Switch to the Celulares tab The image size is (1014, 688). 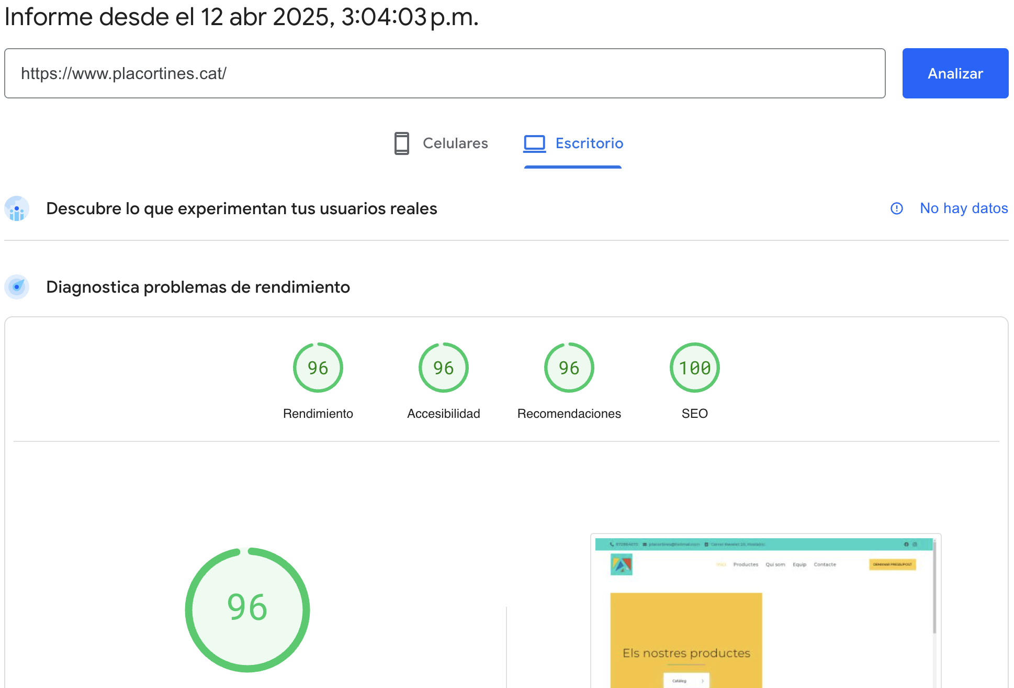pyautogui.click(x=455, y=143)
